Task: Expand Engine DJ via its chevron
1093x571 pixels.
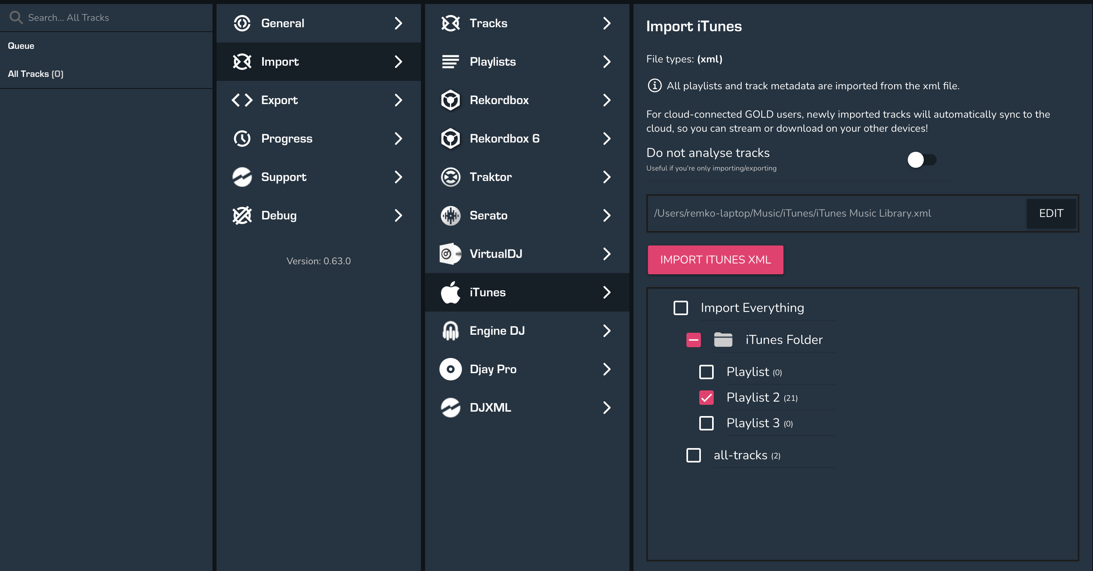Action: coord(607,331)
